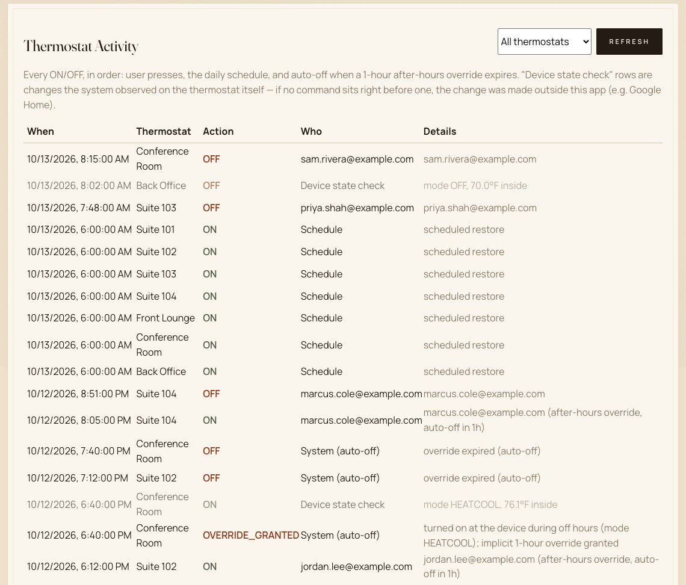
Task: Click sam.rivera@example.com in Who column
Action: [x=357, y=159]
